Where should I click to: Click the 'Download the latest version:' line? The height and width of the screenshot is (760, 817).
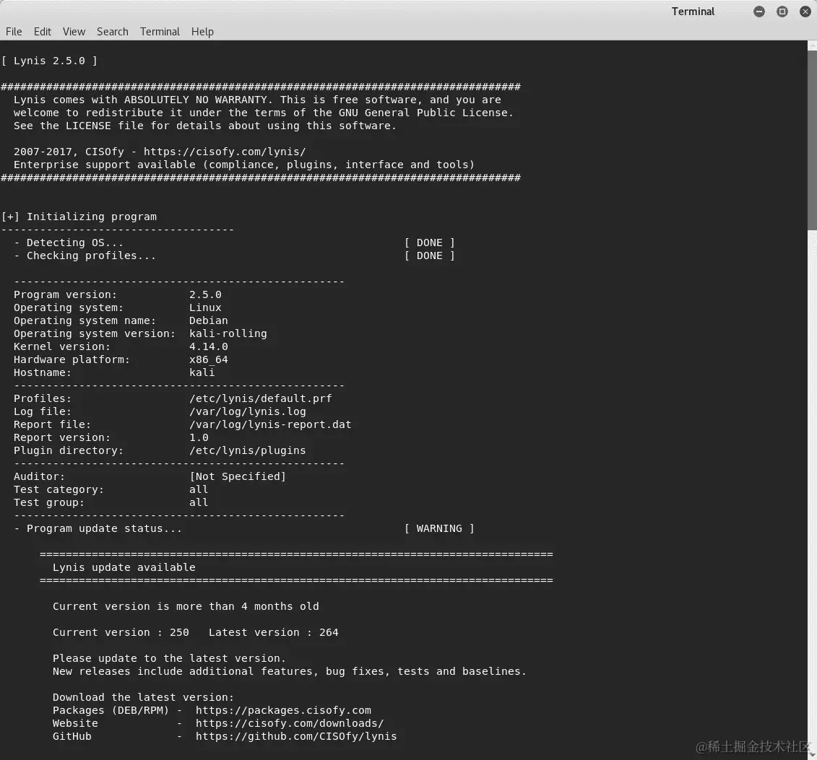[143, 697]
